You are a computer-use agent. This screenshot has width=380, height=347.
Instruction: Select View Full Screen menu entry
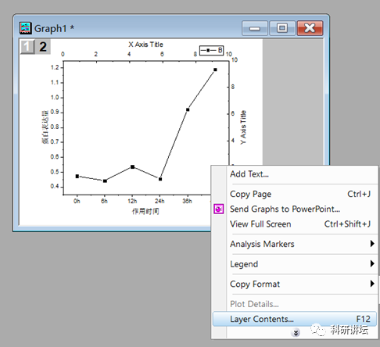pos(295,224)
